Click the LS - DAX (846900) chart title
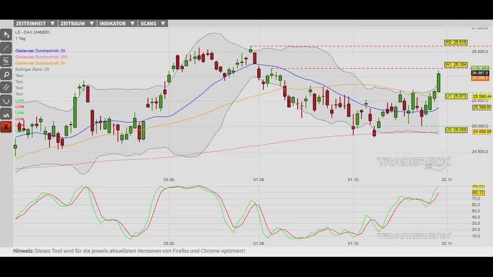This screenshot has height=277, width=493. [x=33, y=32]
